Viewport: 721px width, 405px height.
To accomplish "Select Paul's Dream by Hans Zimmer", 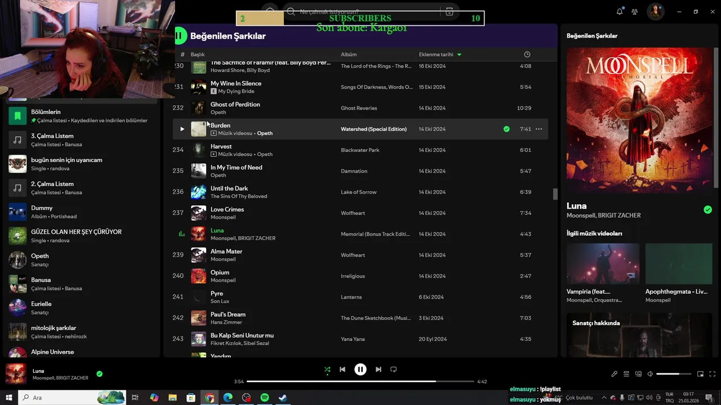I will coord(228,314).
